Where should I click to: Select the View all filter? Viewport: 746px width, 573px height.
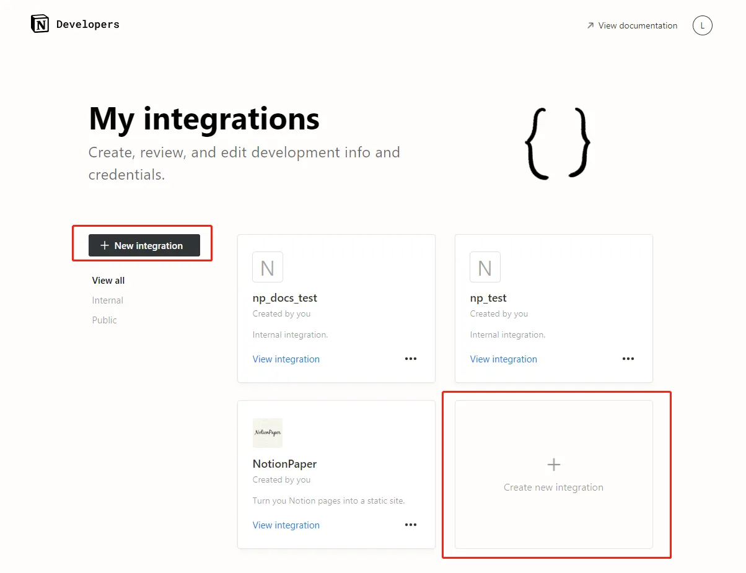click(x=108, y=281)
